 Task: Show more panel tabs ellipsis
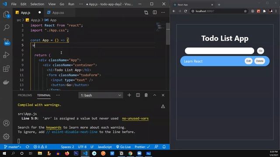58,95
